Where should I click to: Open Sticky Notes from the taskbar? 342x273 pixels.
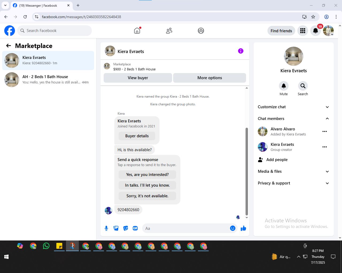click(59, 246)
